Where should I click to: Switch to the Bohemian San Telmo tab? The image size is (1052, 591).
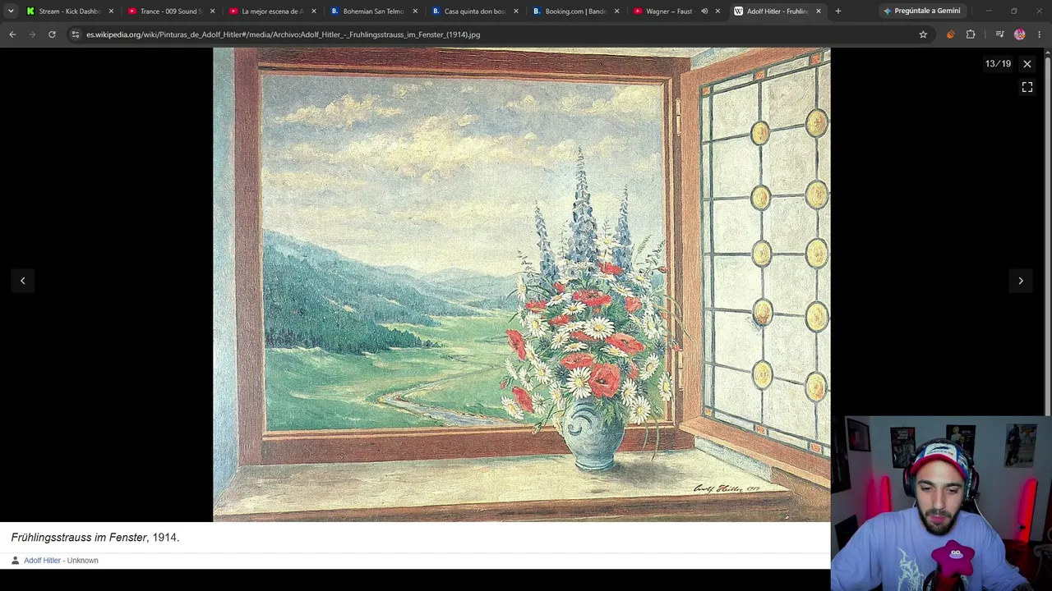372,11
